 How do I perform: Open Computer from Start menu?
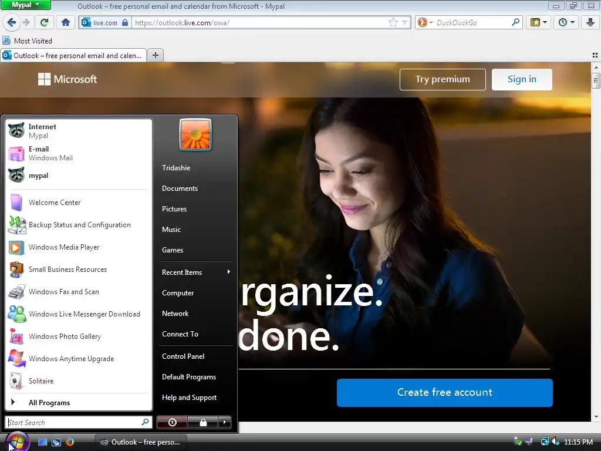196,293
